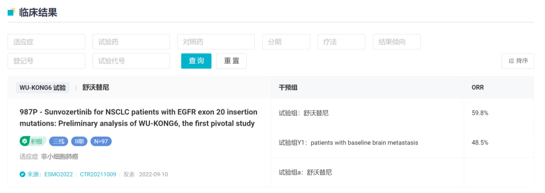Open the 结果倾向 dropdown
545x193 pixels.
point(397,42)
